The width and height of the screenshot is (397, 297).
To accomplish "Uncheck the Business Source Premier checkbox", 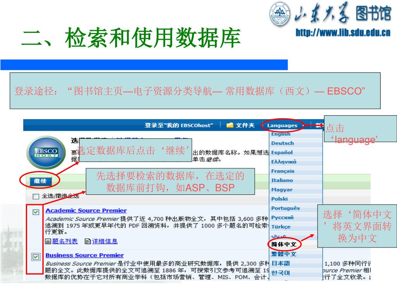I will 36,257.
